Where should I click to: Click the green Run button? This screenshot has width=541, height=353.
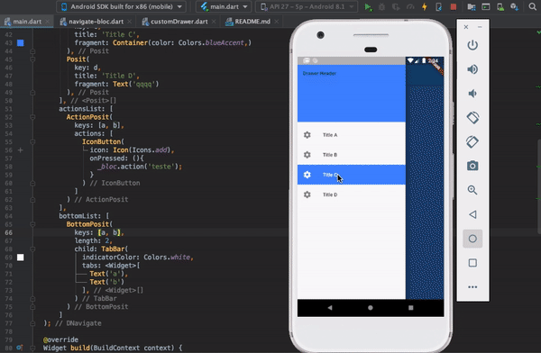[368, 7]
